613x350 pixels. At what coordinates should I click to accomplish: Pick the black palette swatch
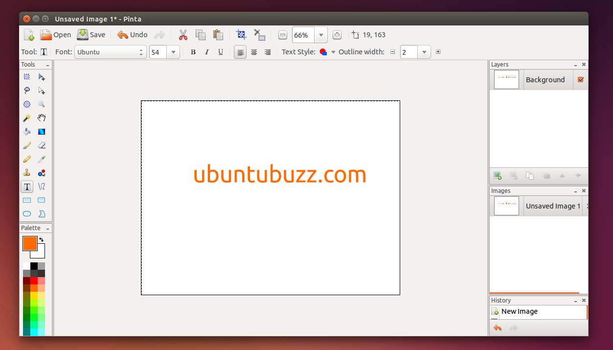34,266
